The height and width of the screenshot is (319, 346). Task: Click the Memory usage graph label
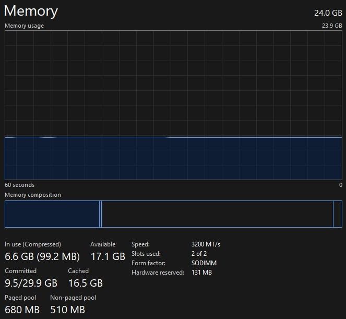coord(25,26)
